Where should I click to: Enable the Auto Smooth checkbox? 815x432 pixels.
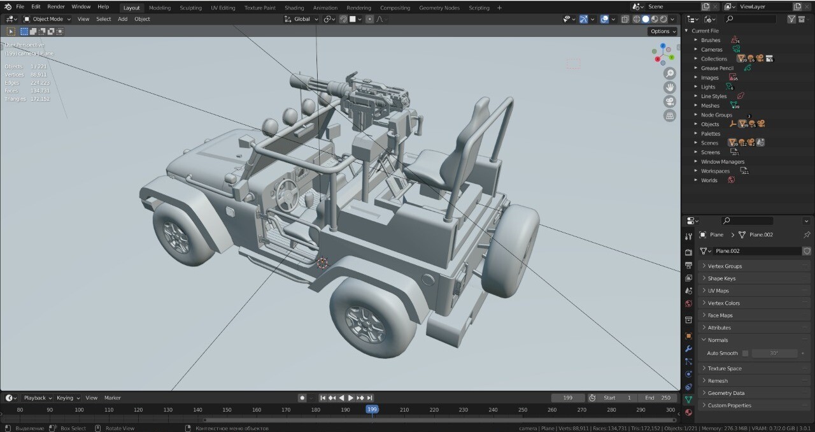[746, 353]
